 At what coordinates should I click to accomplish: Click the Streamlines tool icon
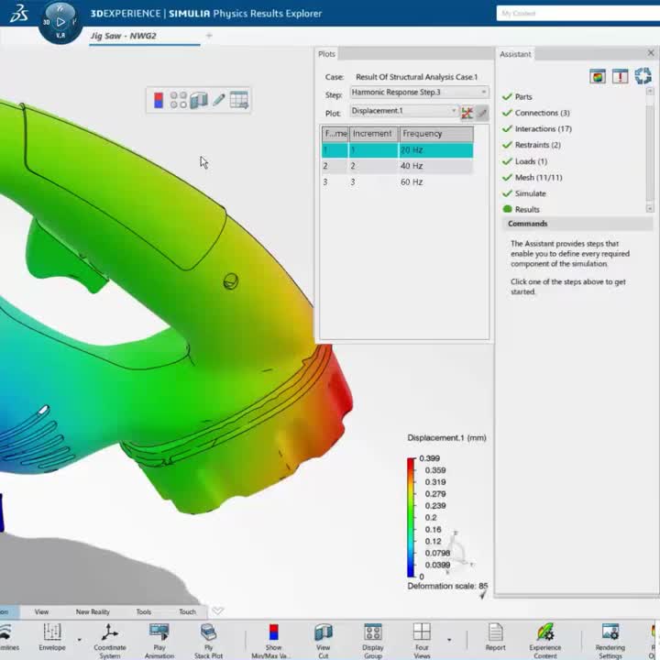pyautogui.click(x=7, y=638)
